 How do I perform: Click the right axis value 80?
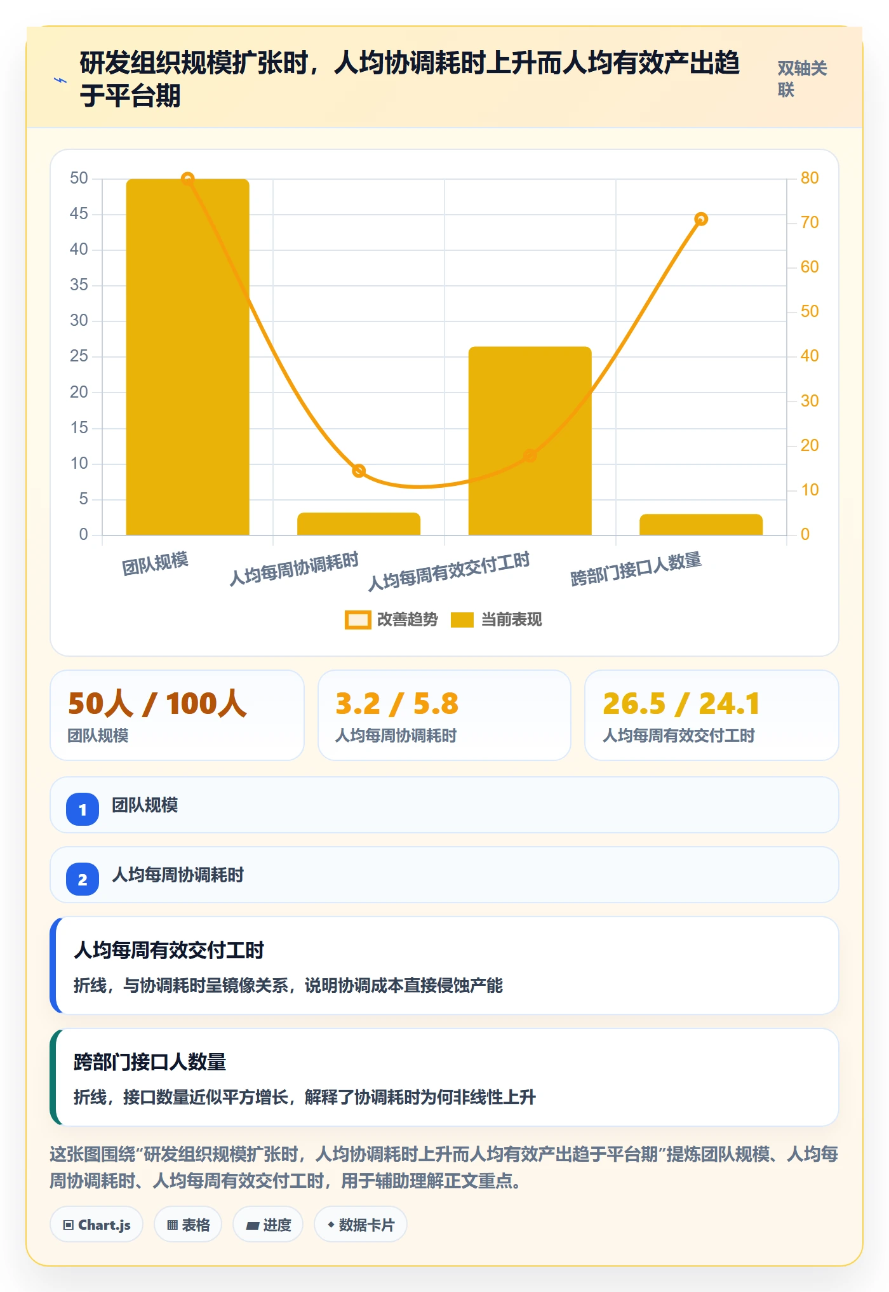810,178
